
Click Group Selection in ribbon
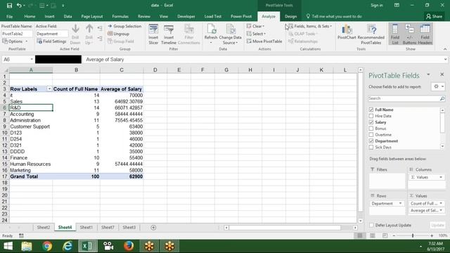124,26
